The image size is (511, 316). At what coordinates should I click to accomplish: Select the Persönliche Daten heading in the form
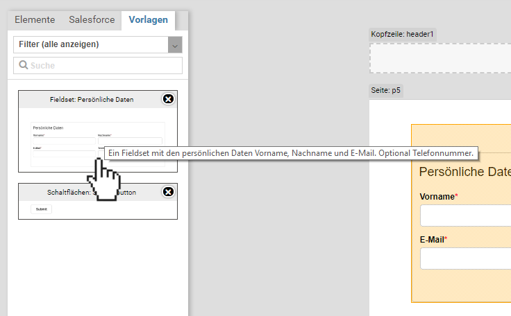(464, 172)
